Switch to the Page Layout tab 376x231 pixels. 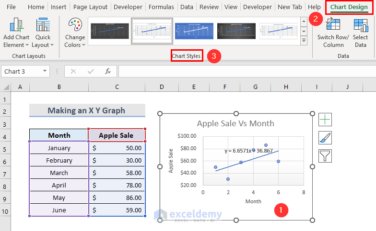[91, 7]
